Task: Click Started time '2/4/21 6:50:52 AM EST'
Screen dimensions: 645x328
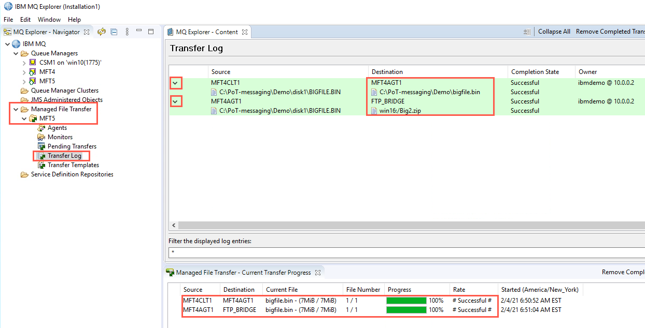Action: 531,301
